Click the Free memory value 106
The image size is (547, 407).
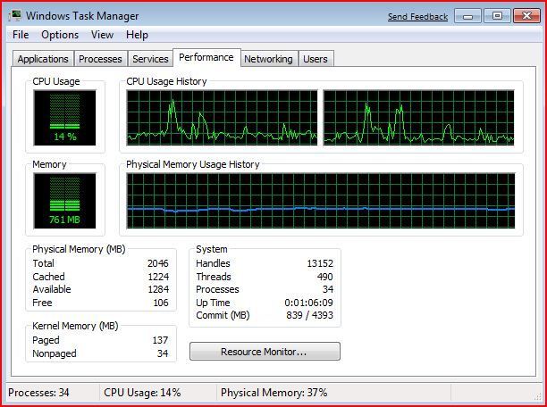point(161,303)
